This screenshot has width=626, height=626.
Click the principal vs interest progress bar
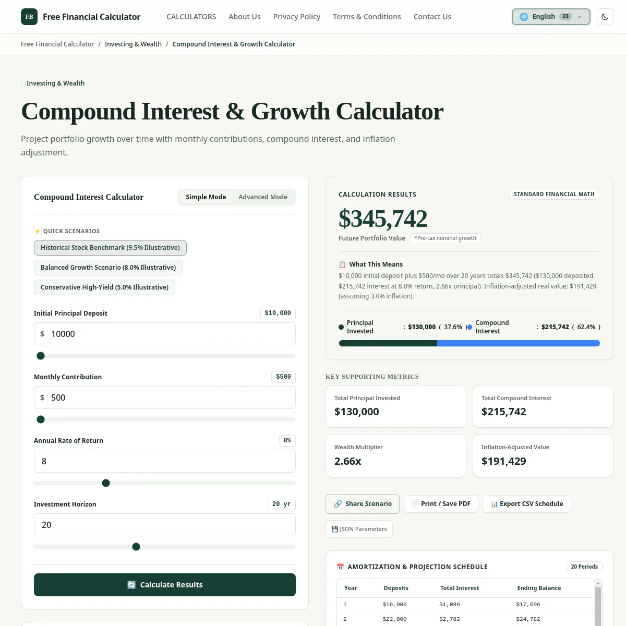[x=469, y=343]
